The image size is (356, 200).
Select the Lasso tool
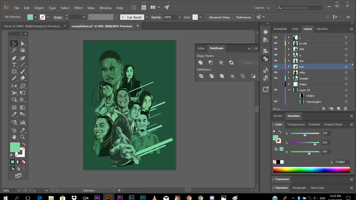[23, 50]
